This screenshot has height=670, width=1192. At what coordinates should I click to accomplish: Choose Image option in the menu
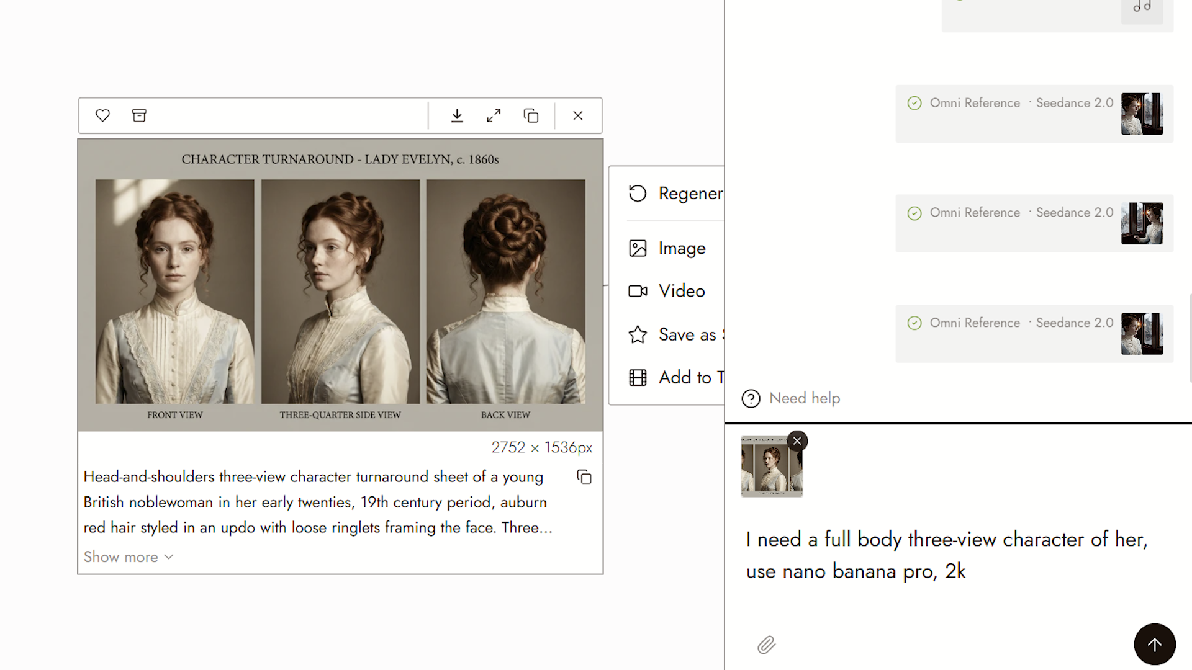(667, 248)
